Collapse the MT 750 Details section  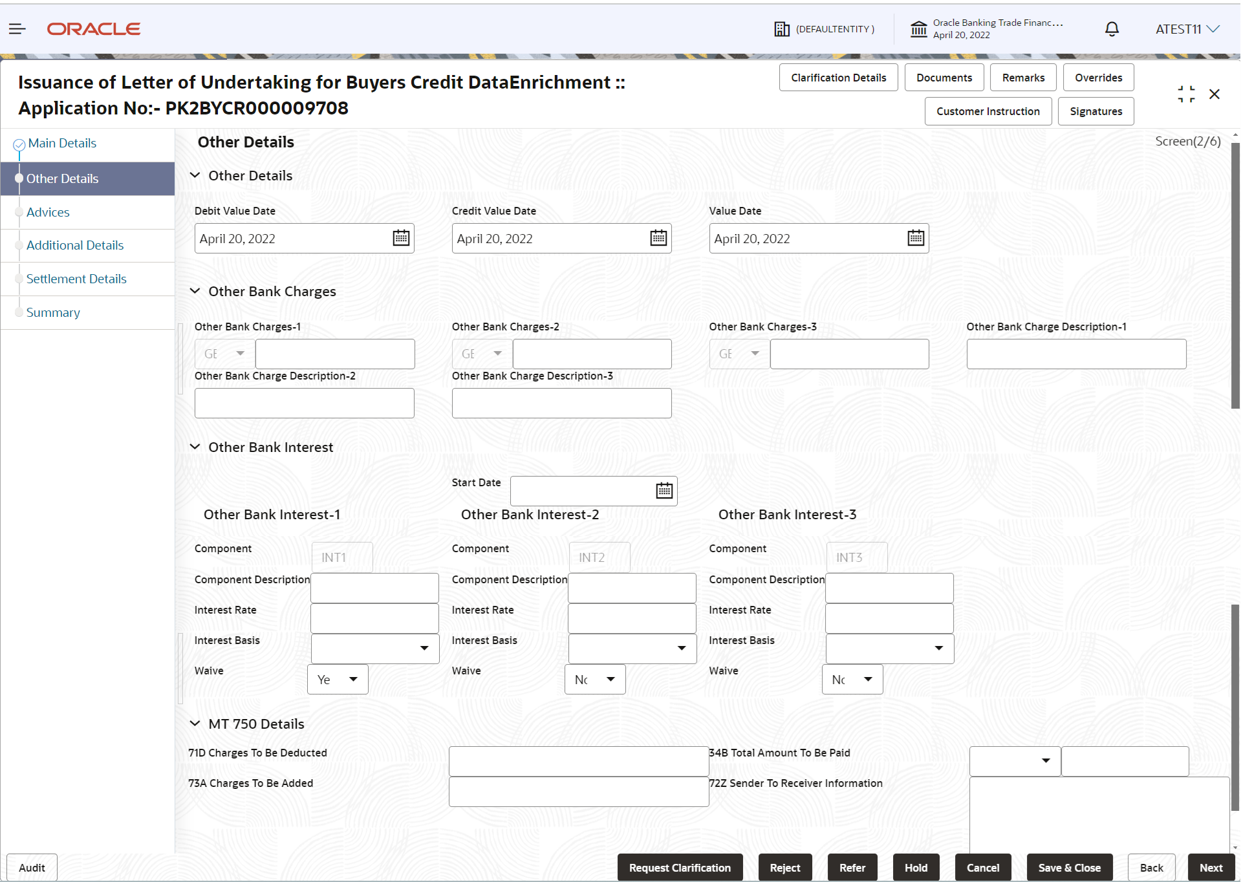click(195, 724)
